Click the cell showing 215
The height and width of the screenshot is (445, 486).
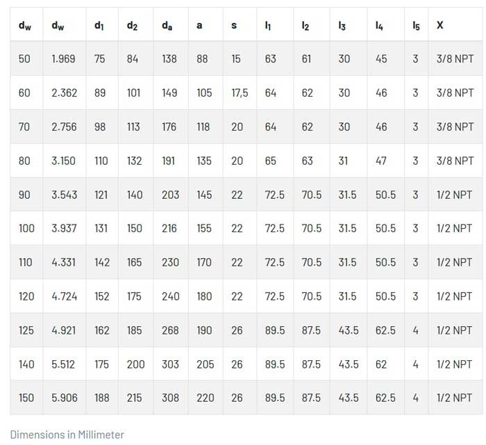(135, 398)
